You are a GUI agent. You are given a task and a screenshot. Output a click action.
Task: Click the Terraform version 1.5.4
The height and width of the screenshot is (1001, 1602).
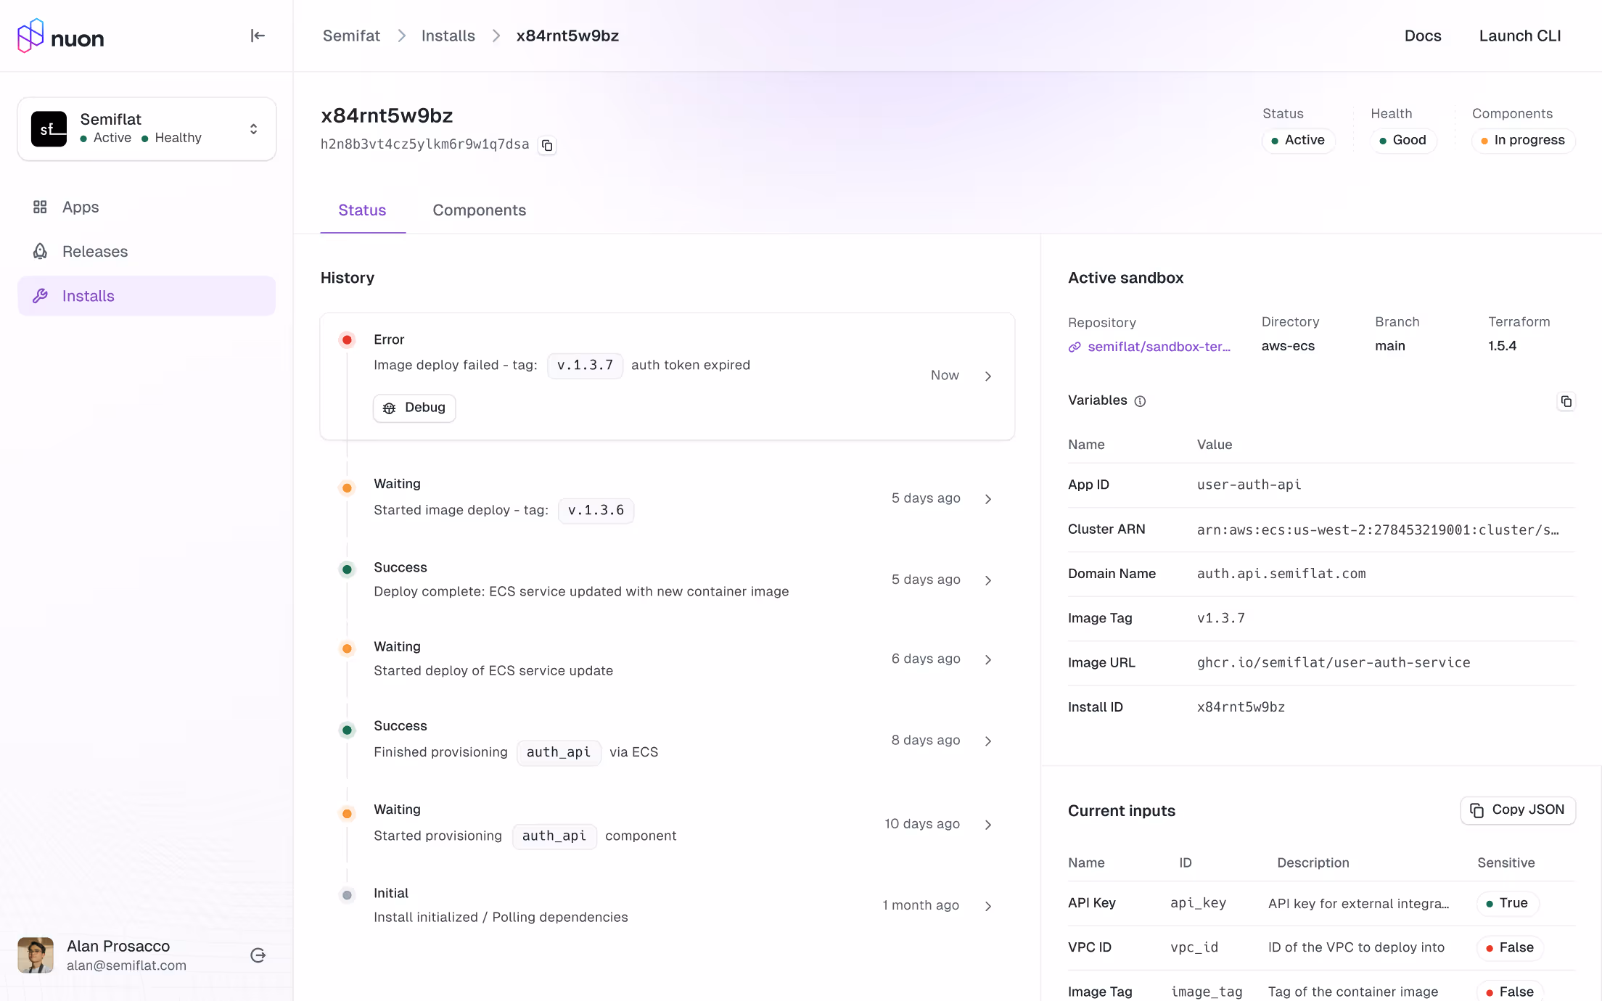click(x=1502, y=346)
